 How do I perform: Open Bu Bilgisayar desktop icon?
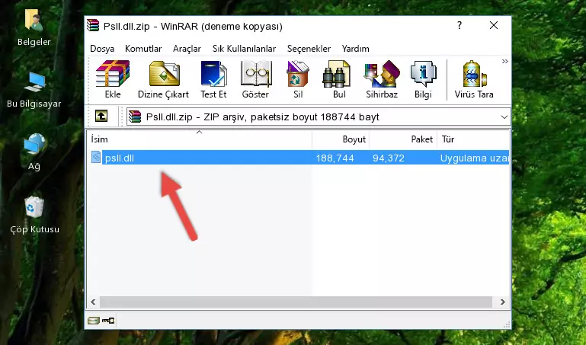(34, 90)
